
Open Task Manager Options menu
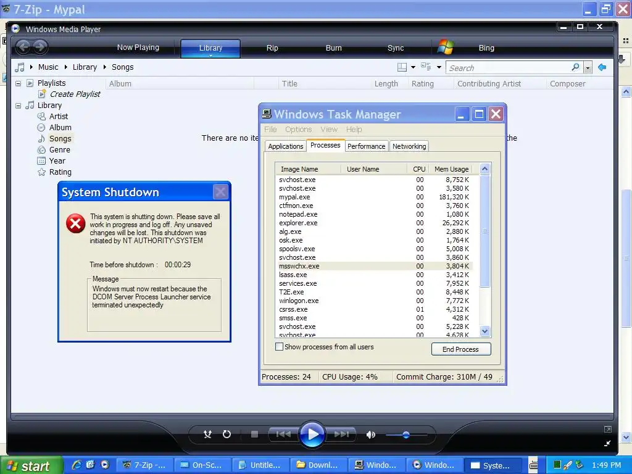click(298, 130)
